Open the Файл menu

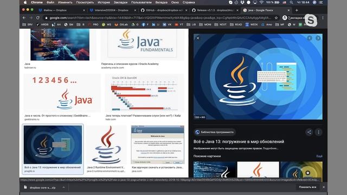(50, 2)
